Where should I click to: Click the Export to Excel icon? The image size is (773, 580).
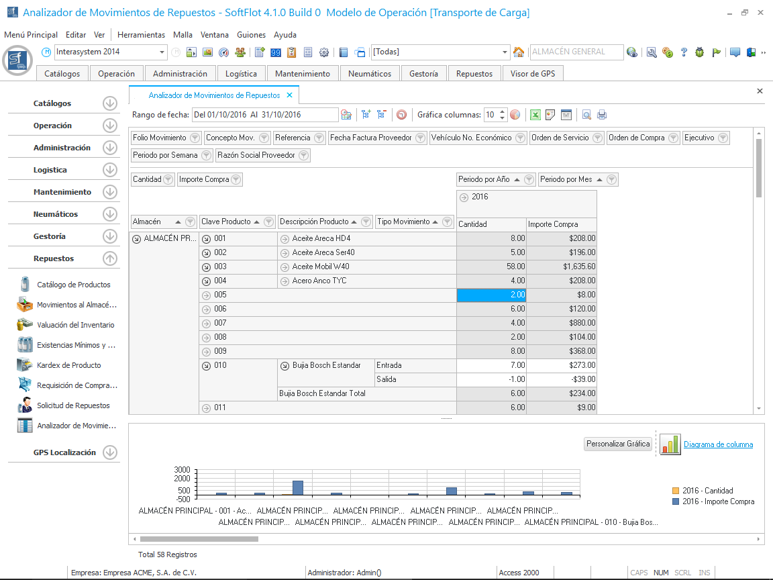535,115
